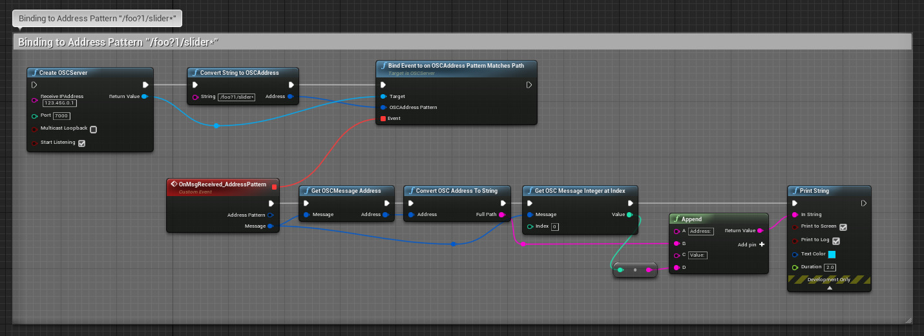This screenshot has height=336, width=924.
Task: Click the red Event pin on Bind Event node
Action: tap(383, 119)
